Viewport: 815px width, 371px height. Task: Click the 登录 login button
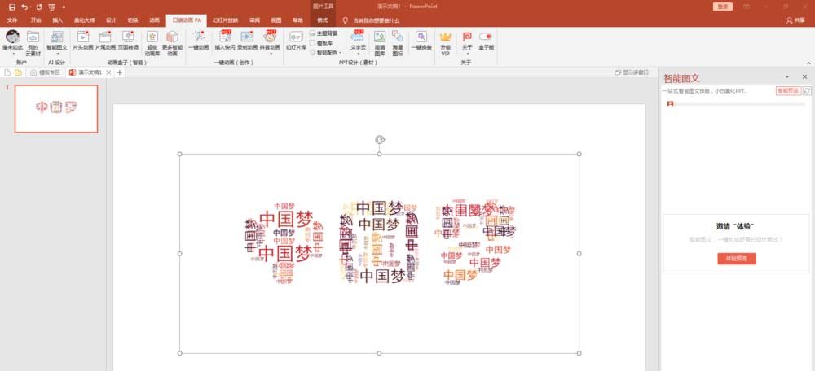coord(723,7)
